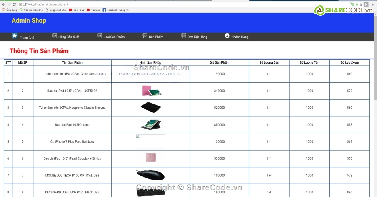Image resolution: width=377 pixels, height=197 pixels.
Task: Click the vertical page scrollbar thumb
Action: 375,58
